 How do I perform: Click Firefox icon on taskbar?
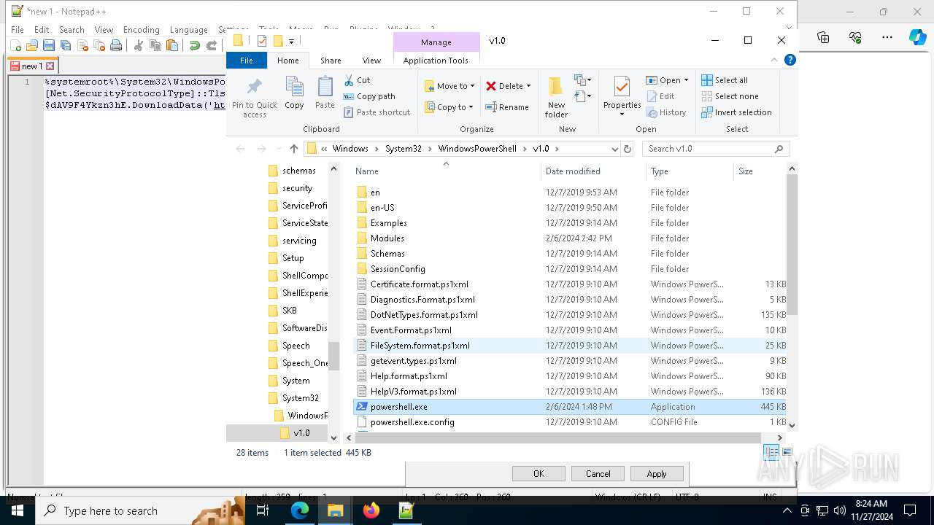click(x=371, y=510)
